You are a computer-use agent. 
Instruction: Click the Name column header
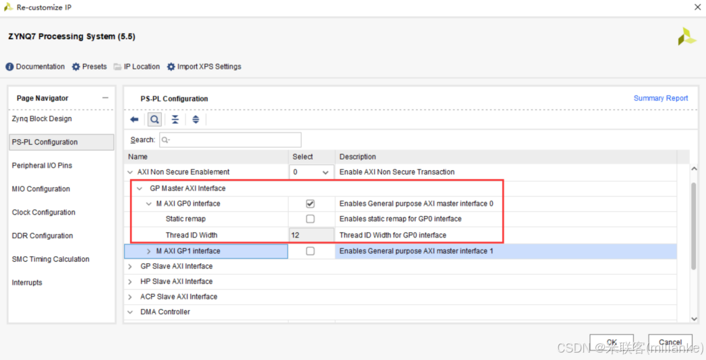[x=206, y=157]
